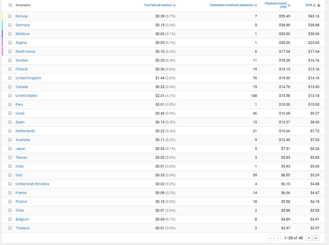Image resolution: width=329 pixels, height=245 pixels.
Task: Check the United States row checkbox
Action: coord(10,96)
